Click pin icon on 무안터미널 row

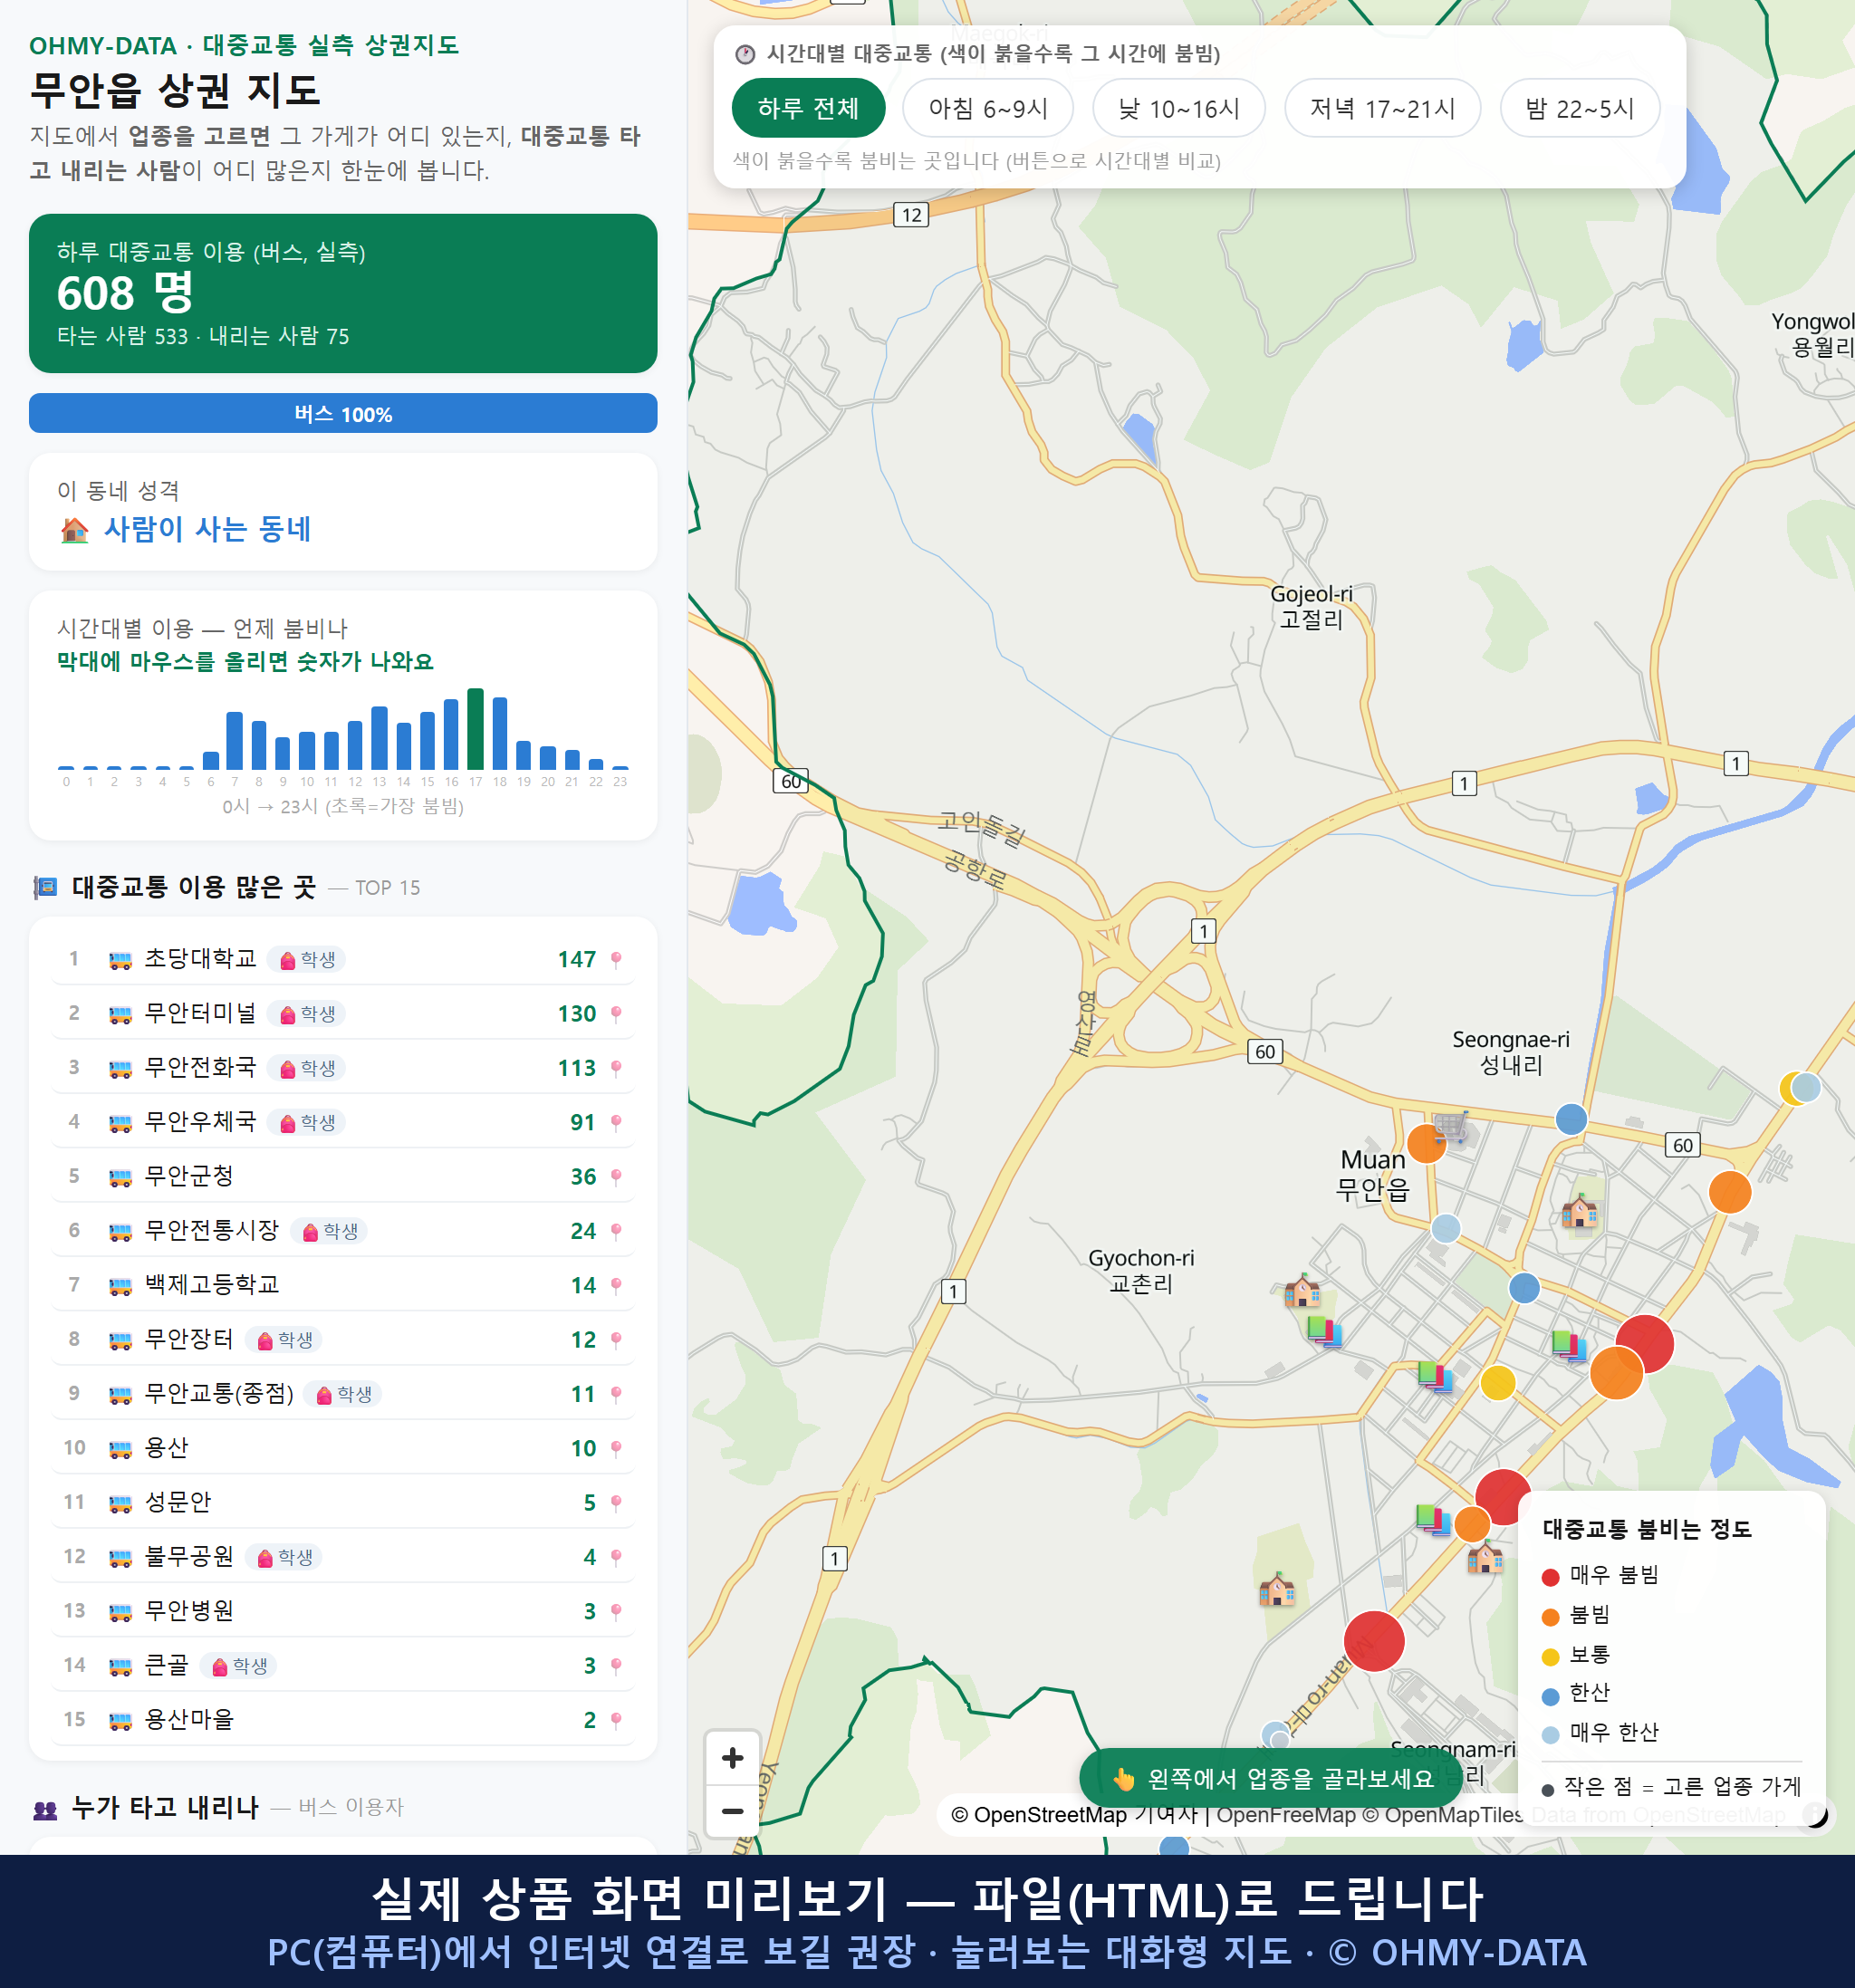(616, 1014)
